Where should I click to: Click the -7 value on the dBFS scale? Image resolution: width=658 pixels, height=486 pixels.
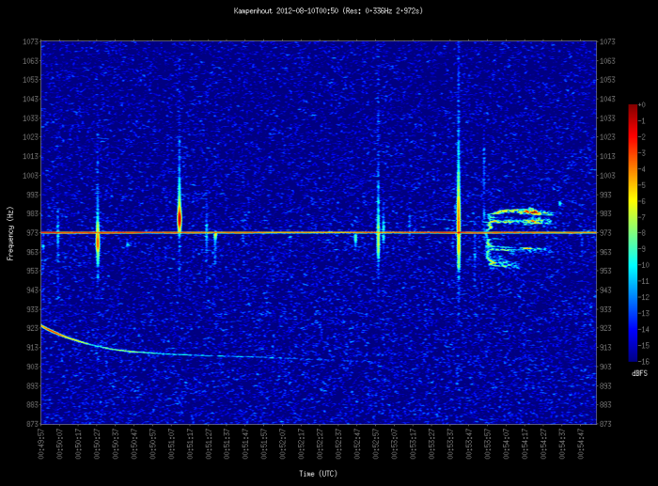(642, 217)
